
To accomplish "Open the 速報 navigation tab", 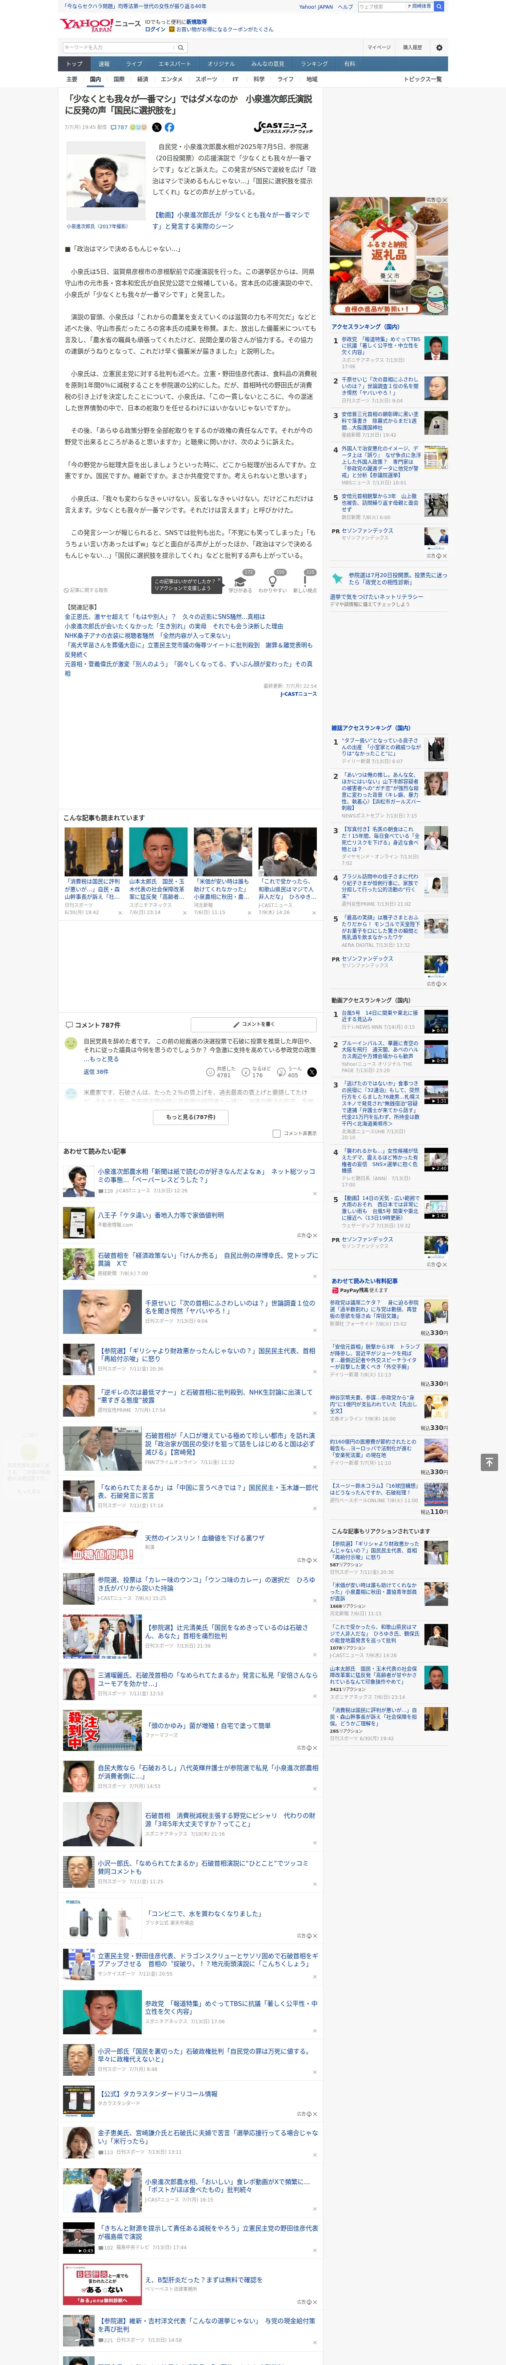I will [x=104, y=64].
